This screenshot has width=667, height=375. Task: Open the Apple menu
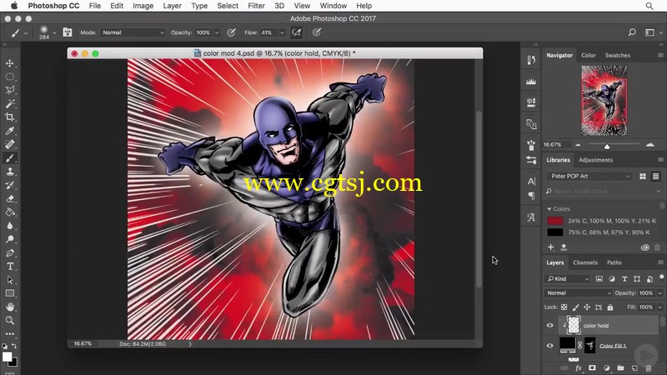[14, 6]
